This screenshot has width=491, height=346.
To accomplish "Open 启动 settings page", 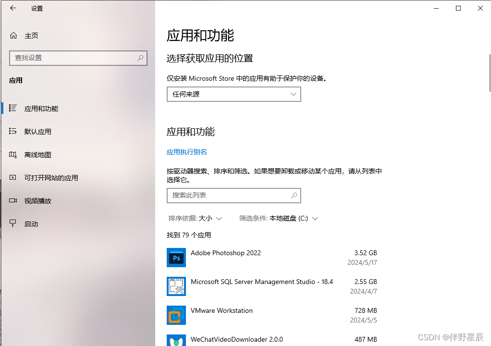I will pyautogui.click(x=31, y=224).
